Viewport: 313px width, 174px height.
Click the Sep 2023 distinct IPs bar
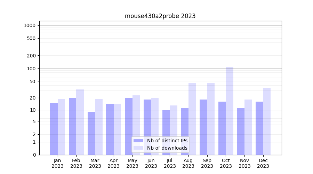[x=203, y=127]
